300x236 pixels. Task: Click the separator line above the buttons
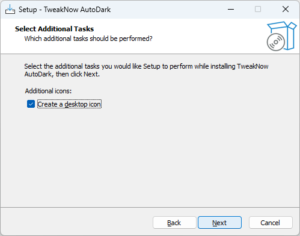(x=150, y=207)
